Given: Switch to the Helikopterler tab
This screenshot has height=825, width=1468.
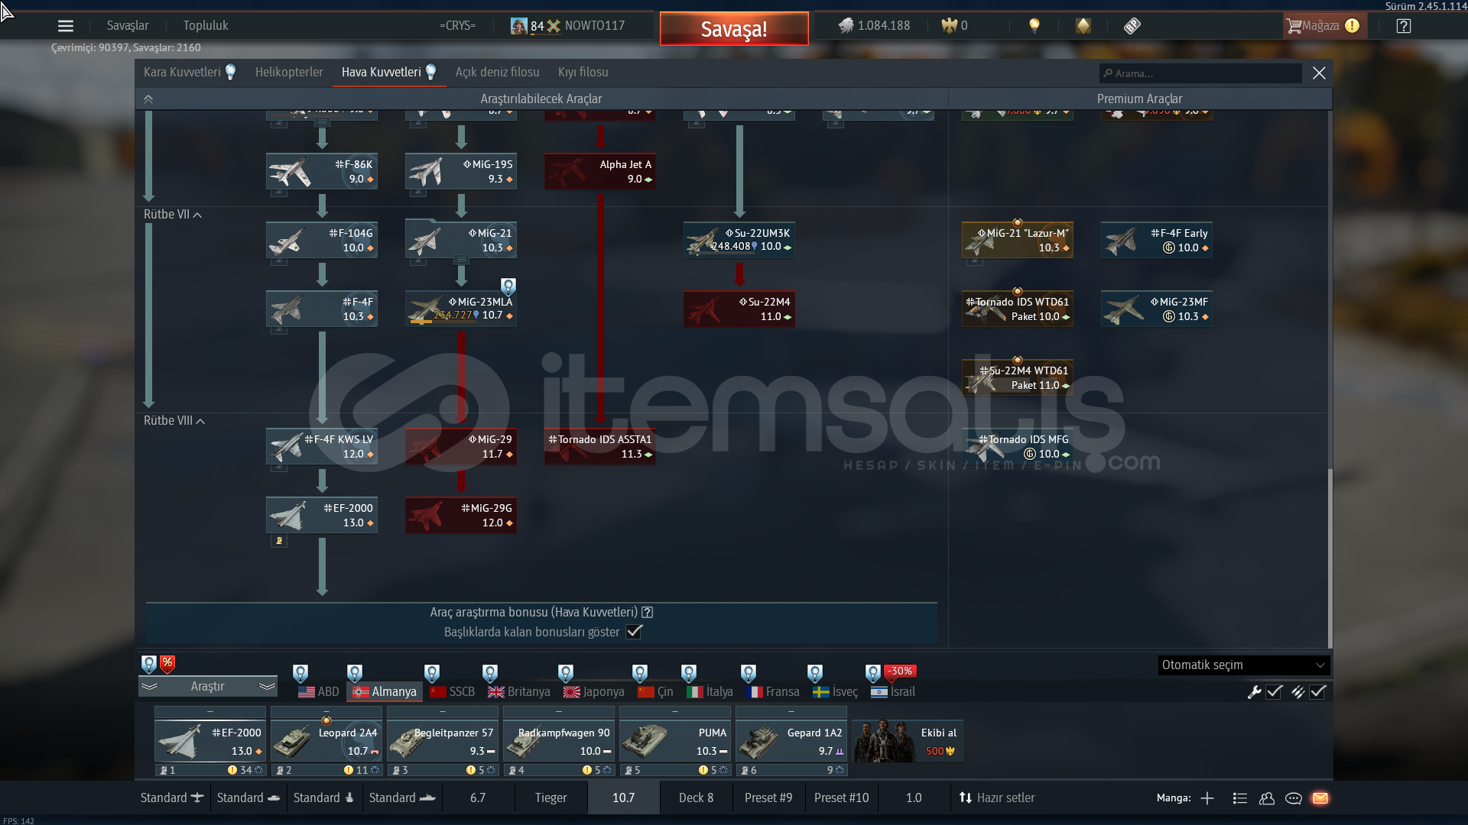Looking at the screenshot, I should coord(289,73).
